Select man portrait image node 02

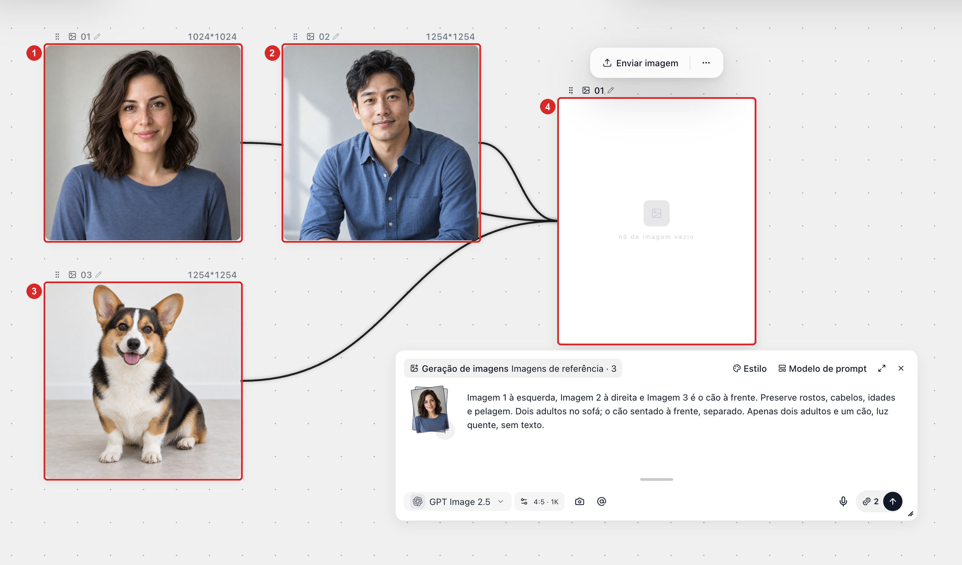tap(381, 143)
